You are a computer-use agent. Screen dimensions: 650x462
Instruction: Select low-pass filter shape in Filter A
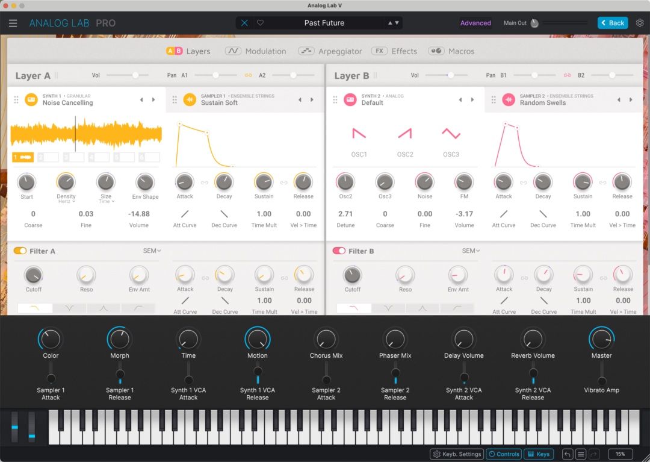tap(35, 308)
